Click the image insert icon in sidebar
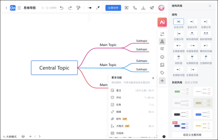Screen dimensions: 218x140 tap(162, 65)
